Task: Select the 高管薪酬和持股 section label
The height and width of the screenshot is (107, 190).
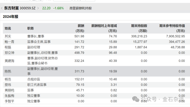Action: coord(81,8)
